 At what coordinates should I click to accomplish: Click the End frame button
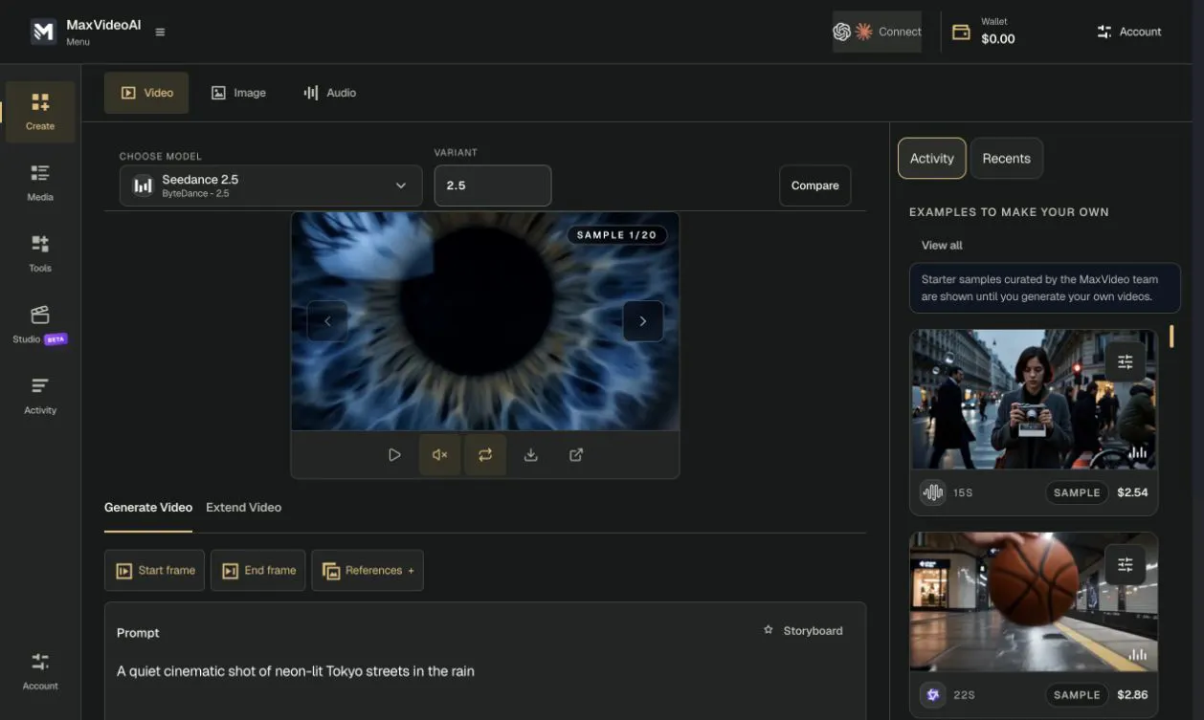[258, 570]
